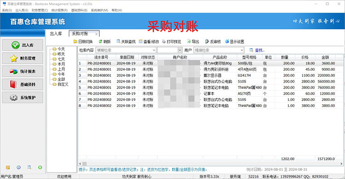The width and height of the screenshot is (345, 179).
Task: Open the 系统(S) menu
Action: [7, 10]
